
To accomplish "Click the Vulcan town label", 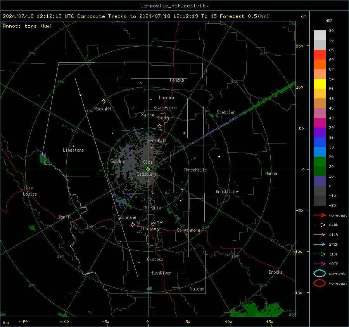I will 197,289.
